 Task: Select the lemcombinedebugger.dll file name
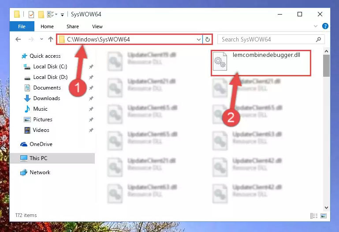(266, 55)
